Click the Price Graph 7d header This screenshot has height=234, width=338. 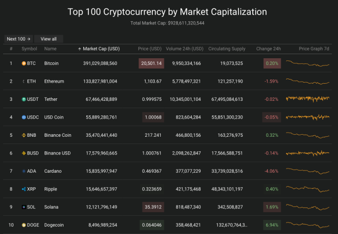click(x=314, y=49)
